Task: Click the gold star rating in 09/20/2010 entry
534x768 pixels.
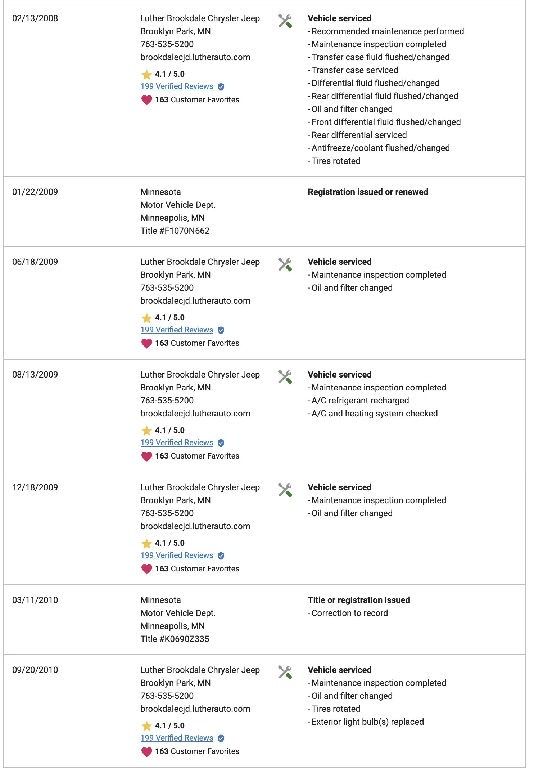Action: pos(146,726)
